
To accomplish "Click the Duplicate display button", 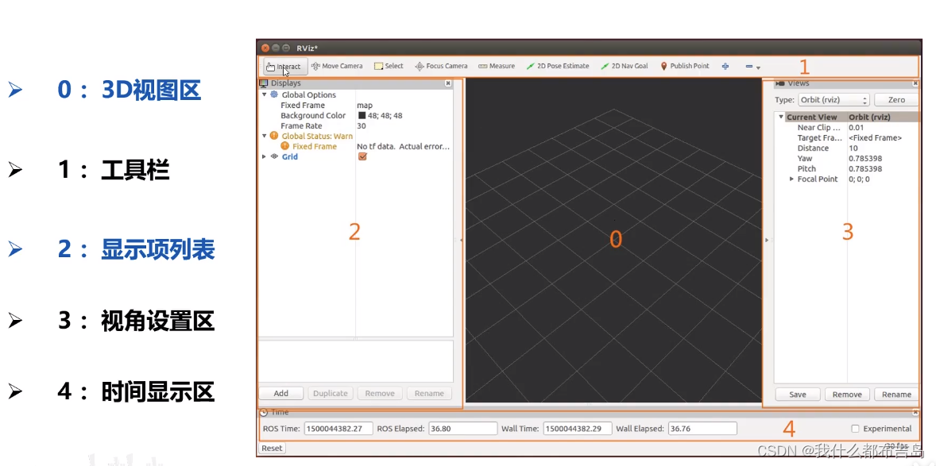I will point(330,393).
